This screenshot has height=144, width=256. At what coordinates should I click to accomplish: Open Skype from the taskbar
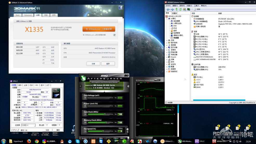(78, 141)
